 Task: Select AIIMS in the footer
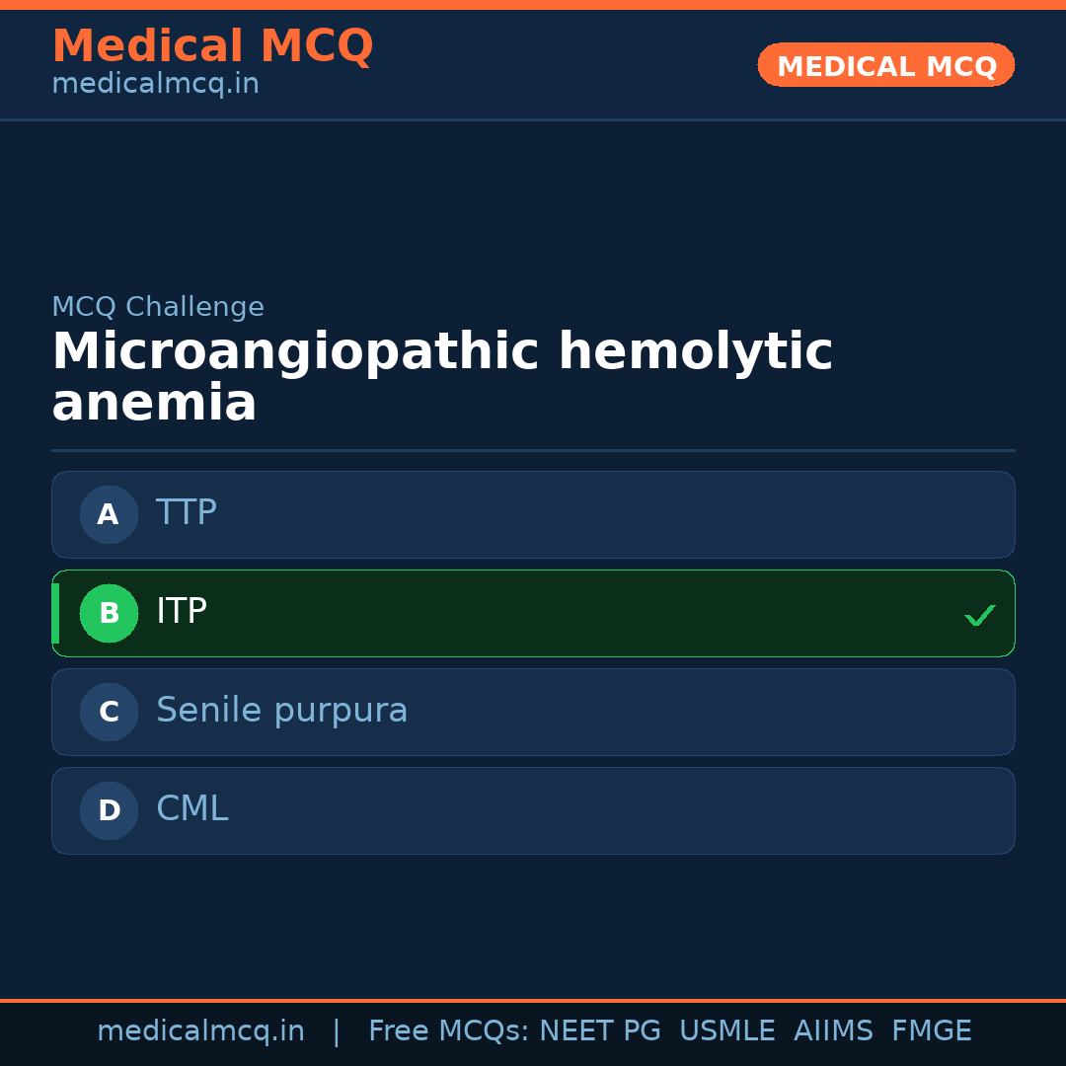pos(833,1031)
